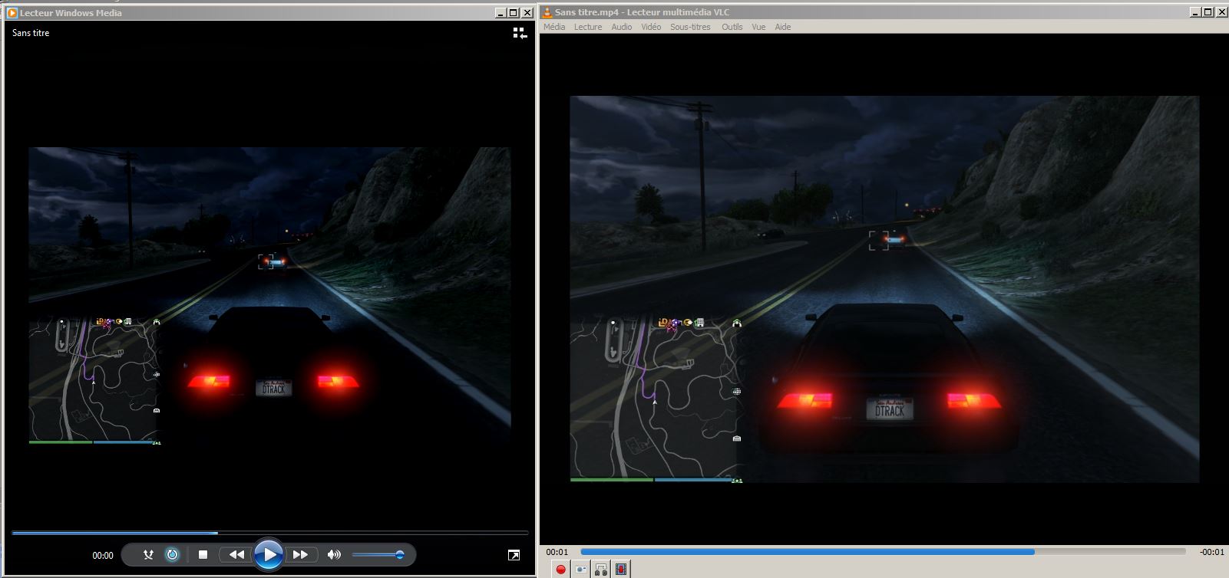Start recording with VLC red record button

561,569
